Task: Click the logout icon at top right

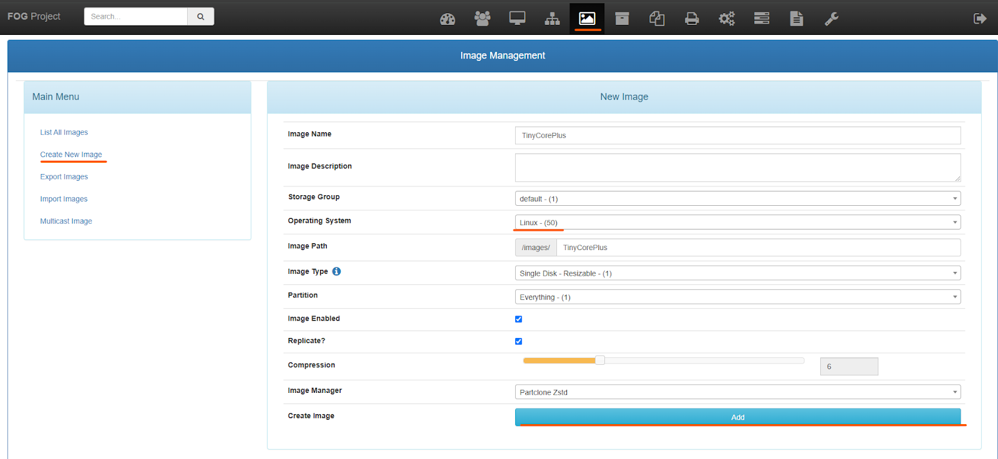Action: point(980,19)
